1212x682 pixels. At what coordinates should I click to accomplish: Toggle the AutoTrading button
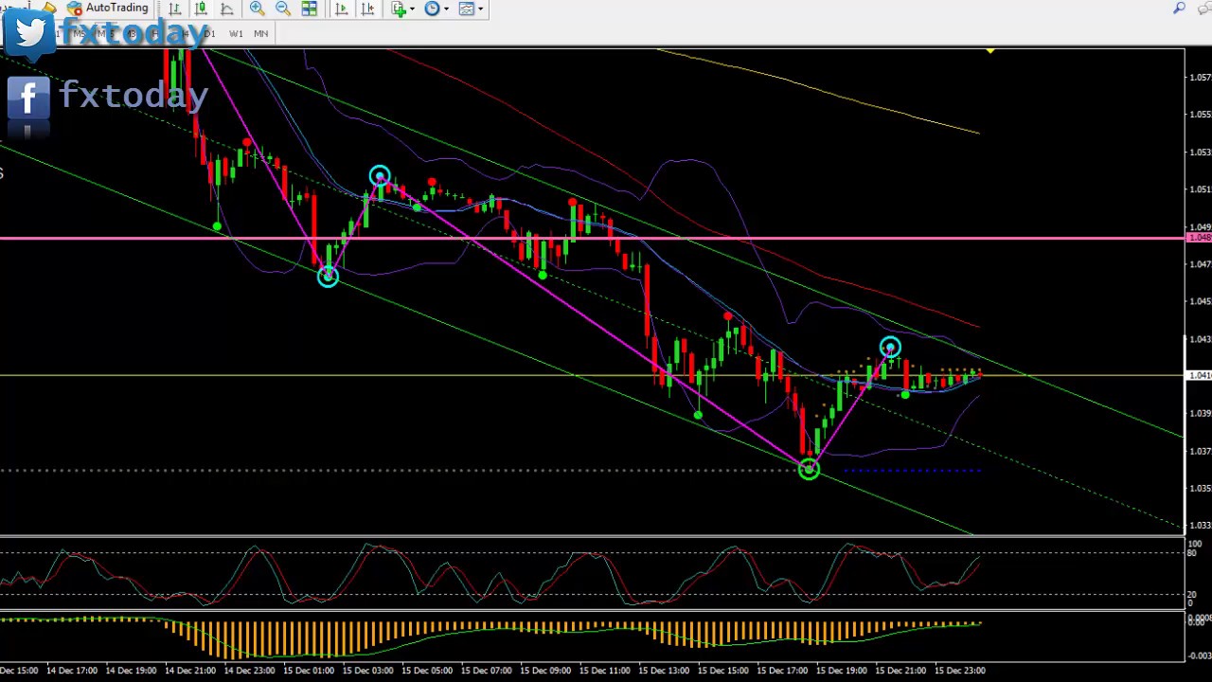click(108, 8)
